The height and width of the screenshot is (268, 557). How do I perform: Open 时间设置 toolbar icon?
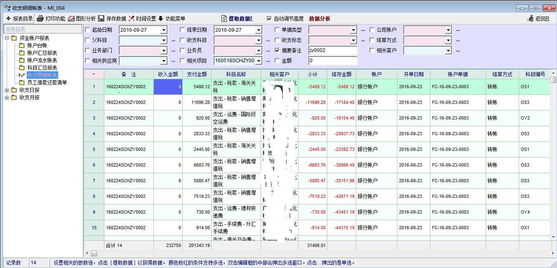(132, 19)
